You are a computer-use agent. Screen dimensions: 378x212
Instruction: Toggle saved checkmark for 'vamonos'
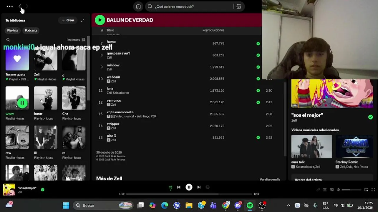click(258, 102)
